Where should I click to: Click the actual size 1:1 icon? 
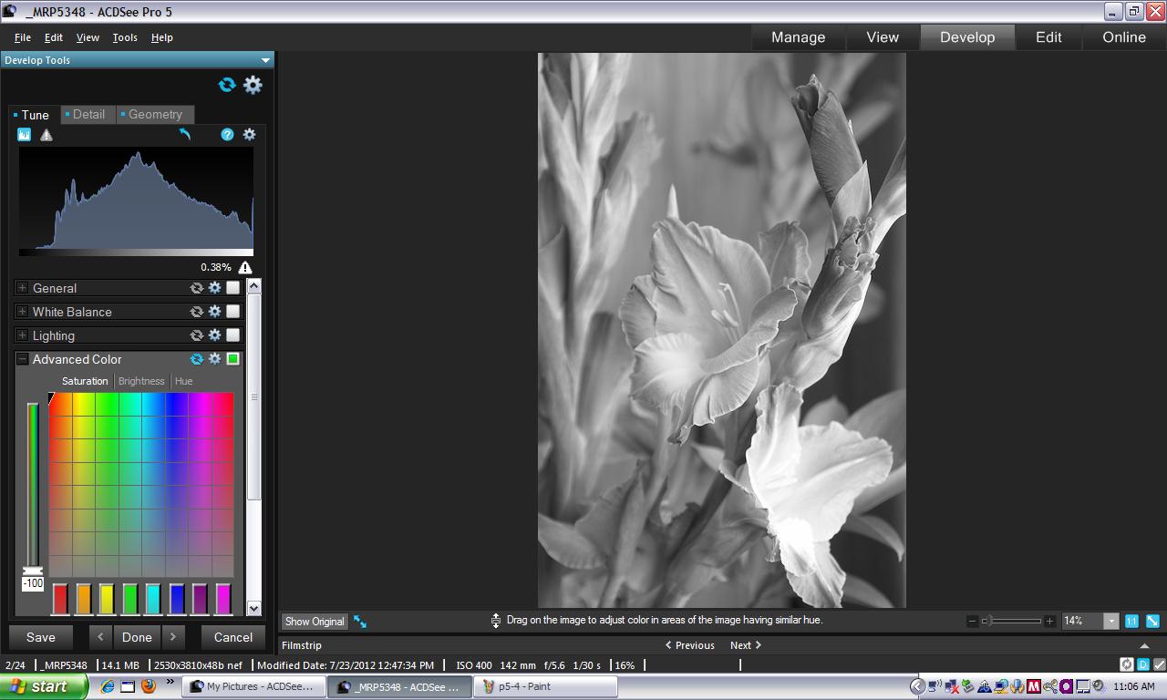click(1131, 621)
